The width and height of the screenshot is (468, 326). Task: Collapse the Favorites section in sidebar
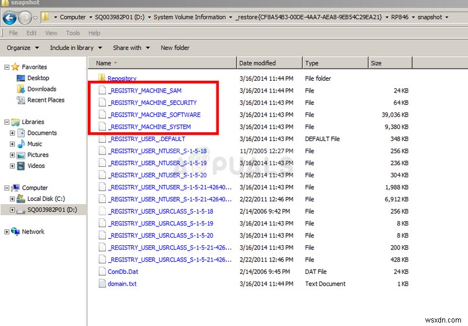(7, 67)
